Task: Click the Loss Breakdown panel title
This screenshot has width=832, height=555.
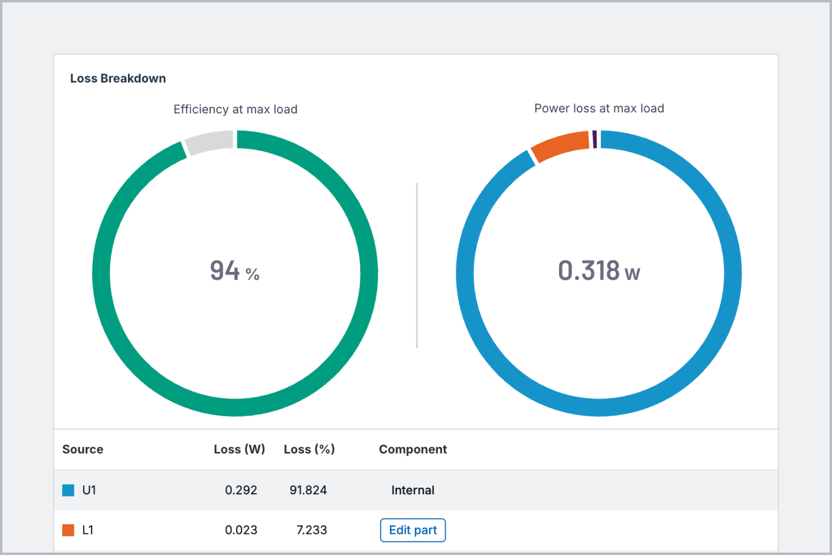Action: [118, 78]
